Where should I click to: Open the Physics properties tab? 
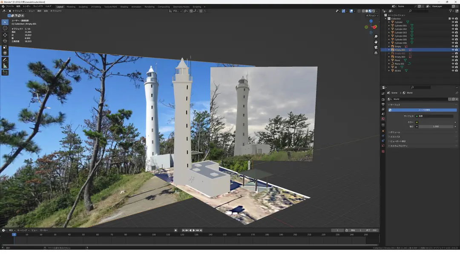(383, 136)
